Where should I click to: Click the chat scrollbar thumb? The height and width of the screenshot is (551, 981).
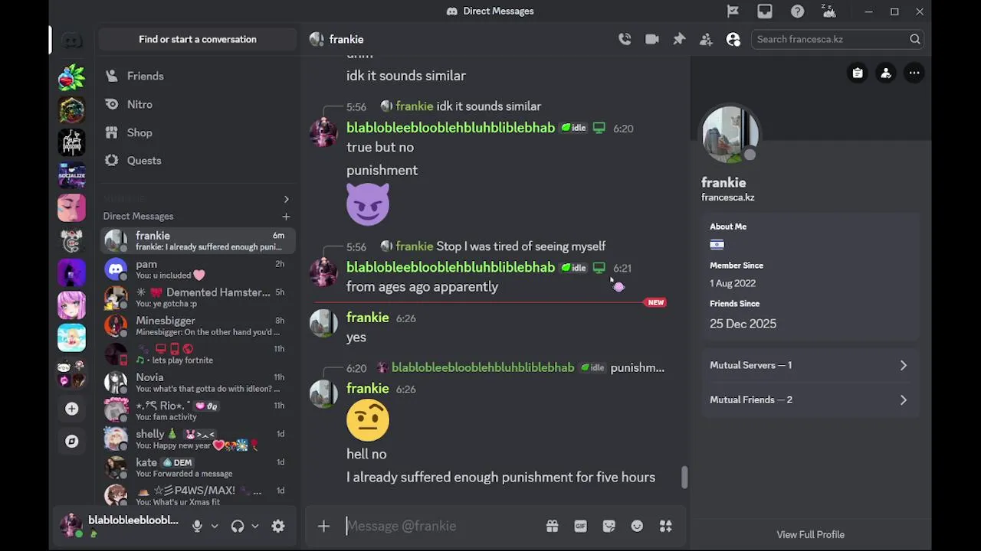684,477
